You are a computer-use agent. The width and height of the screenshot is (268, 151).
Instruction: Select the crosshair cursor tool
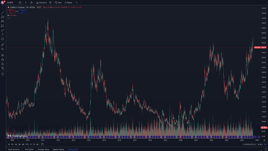click(3, 8)
